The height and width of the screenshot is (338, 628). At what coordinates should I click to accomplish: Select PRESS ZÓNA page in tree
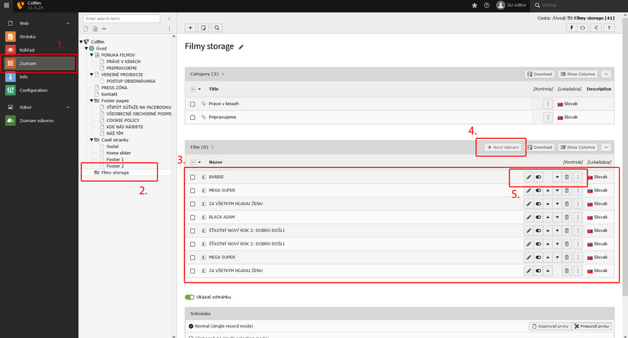(x=114, y=88)
